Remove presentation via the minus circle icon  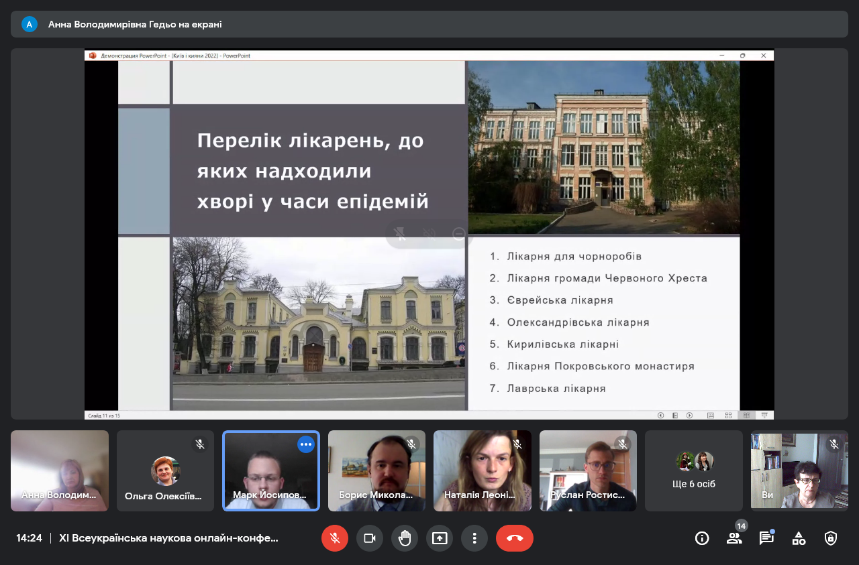[459, 234]
